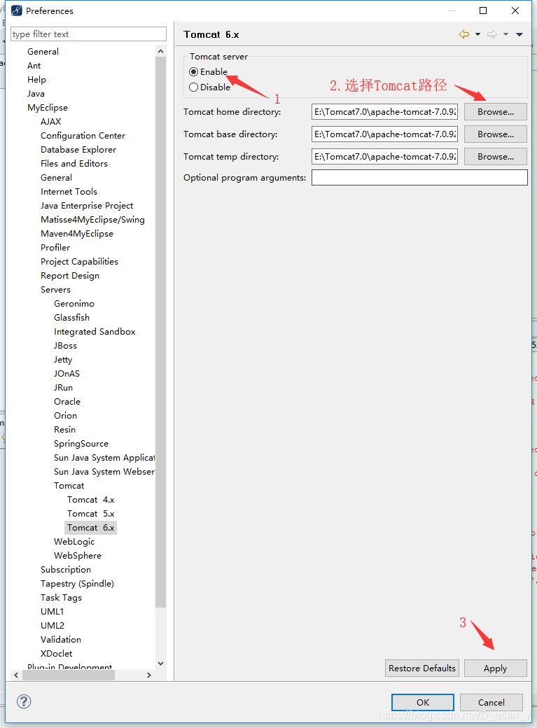Click the help question mark icon

click(x=24, y=701)
